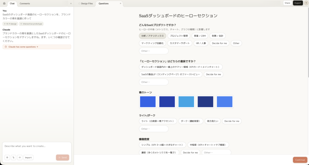Close the Questions tab
This screenshot has width=309, height=165.
[120, 3]
